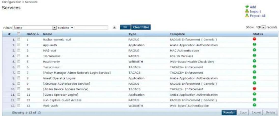Click the Export All link
This screenshot has width=279, height=116.
click(x=257, y=16)
